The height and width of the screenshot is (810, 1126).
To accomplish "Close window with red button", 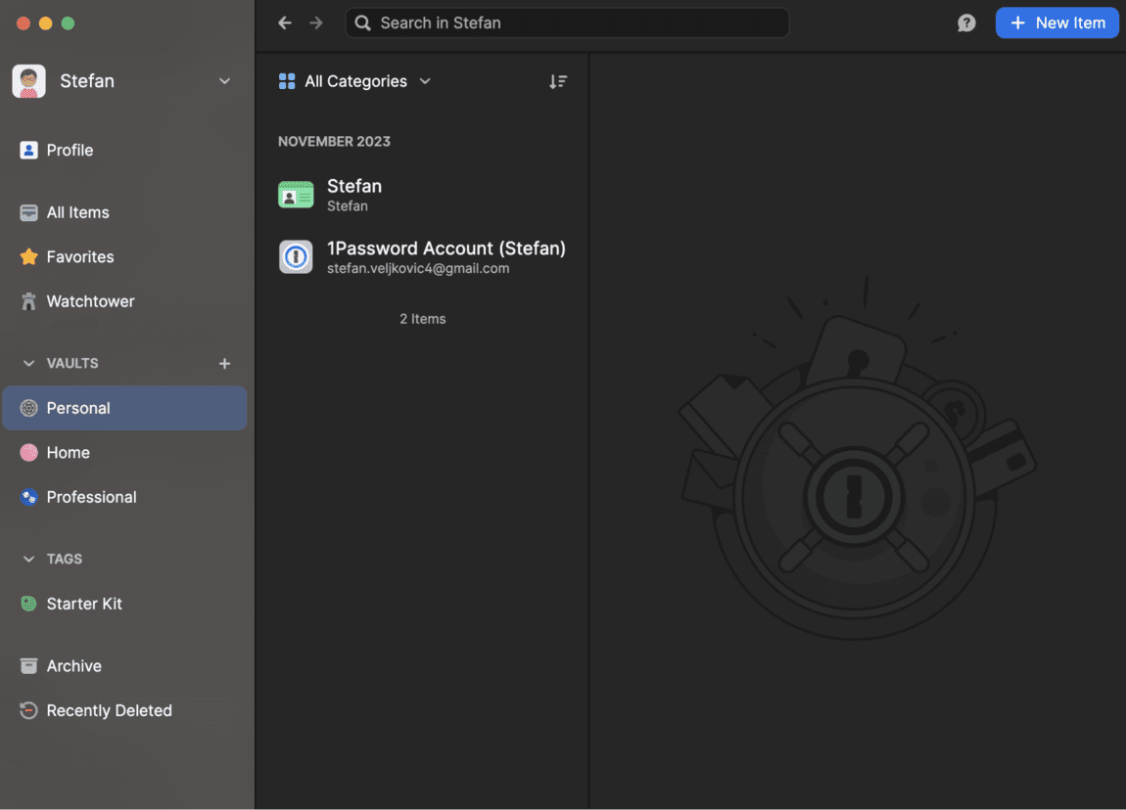I will click(23, 22).
